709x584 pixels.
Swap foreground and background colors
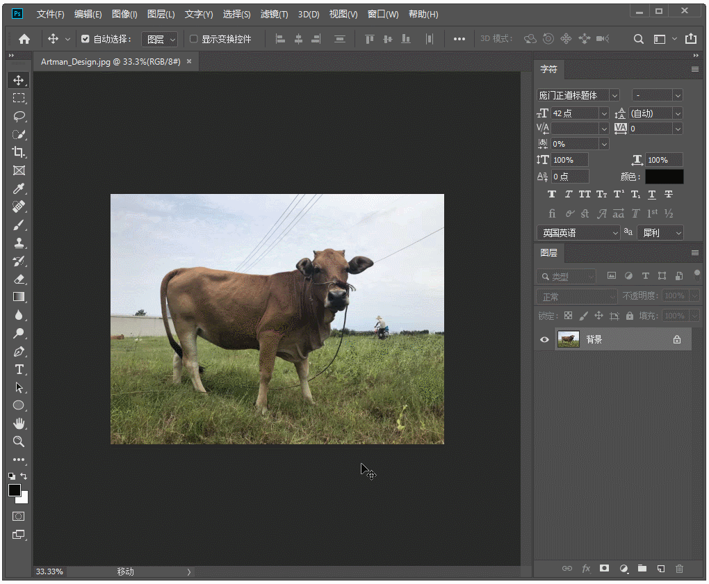24,476
